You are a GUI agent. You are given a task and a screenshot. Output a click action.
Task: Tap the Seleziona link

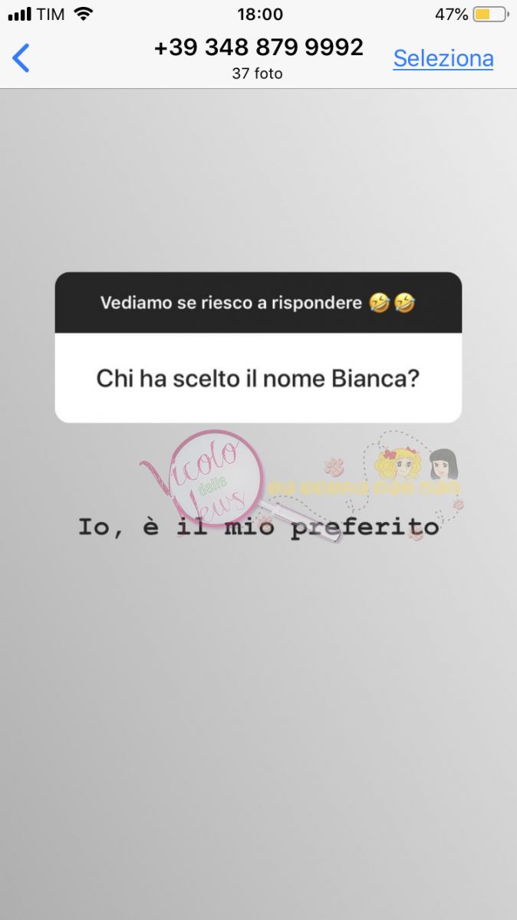point(443,58)
